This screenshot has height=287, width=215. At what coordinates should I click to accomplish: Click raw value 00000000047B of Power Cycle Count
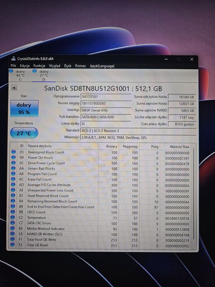pos(177,164)
